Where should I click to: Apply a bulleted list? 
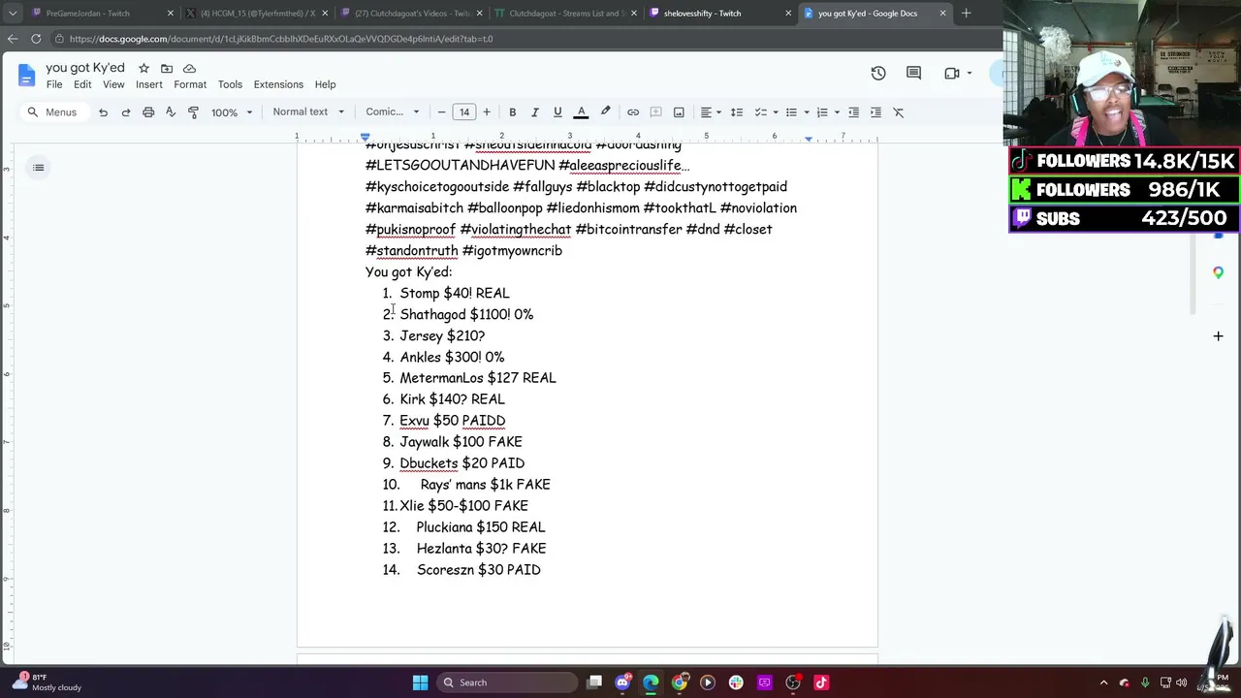coord(791,112)
